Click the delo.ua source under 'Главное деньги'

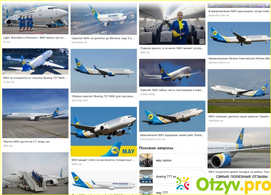[x=145, y=52]
